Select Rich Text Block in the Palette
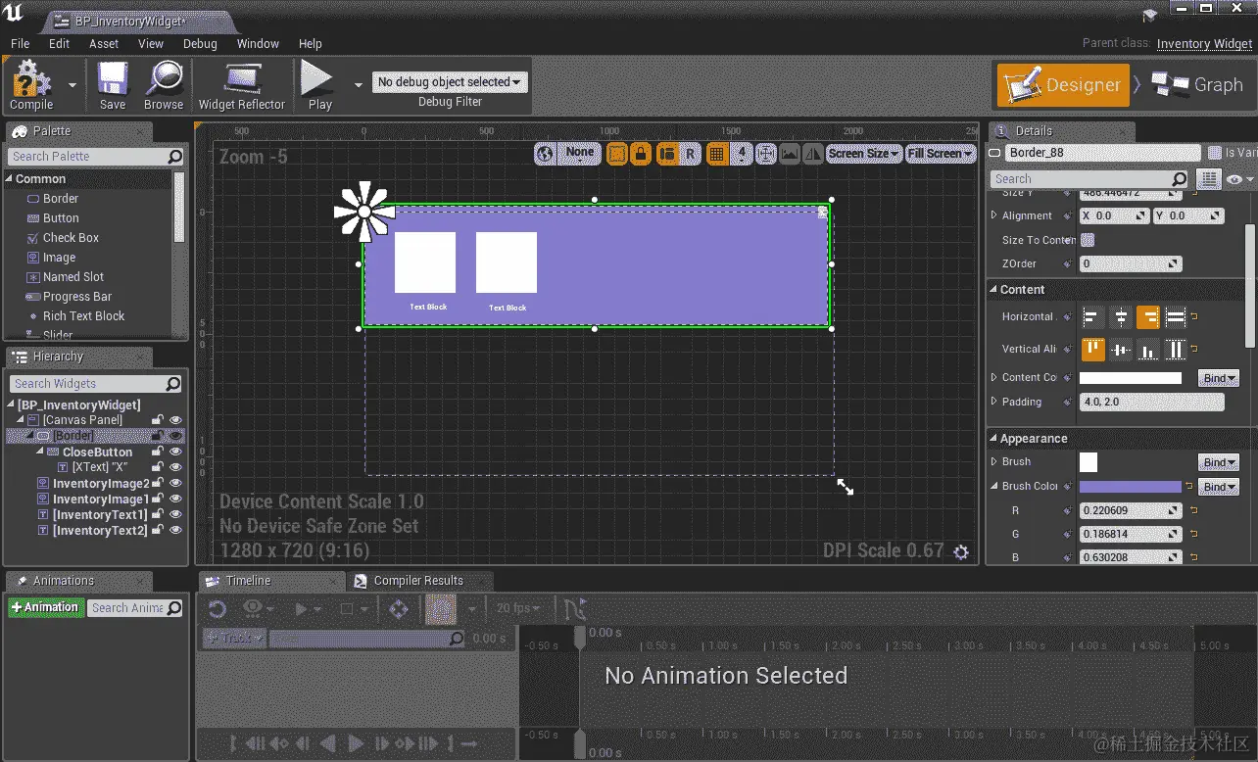 [83, 316]
